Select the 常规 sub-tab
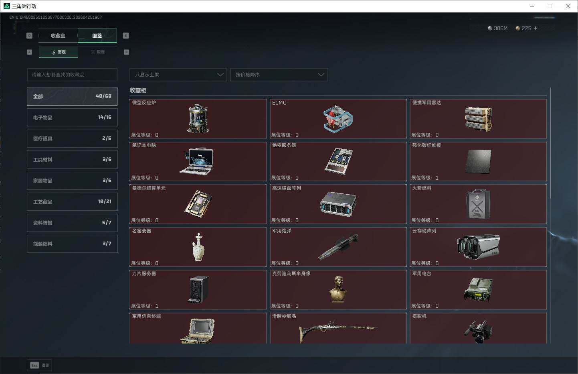578x374 pixels. click(59, 52)
